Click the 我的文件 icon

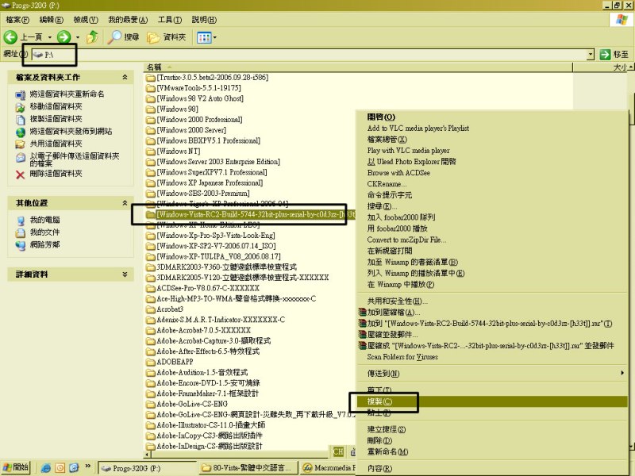[x=21, y=232]
